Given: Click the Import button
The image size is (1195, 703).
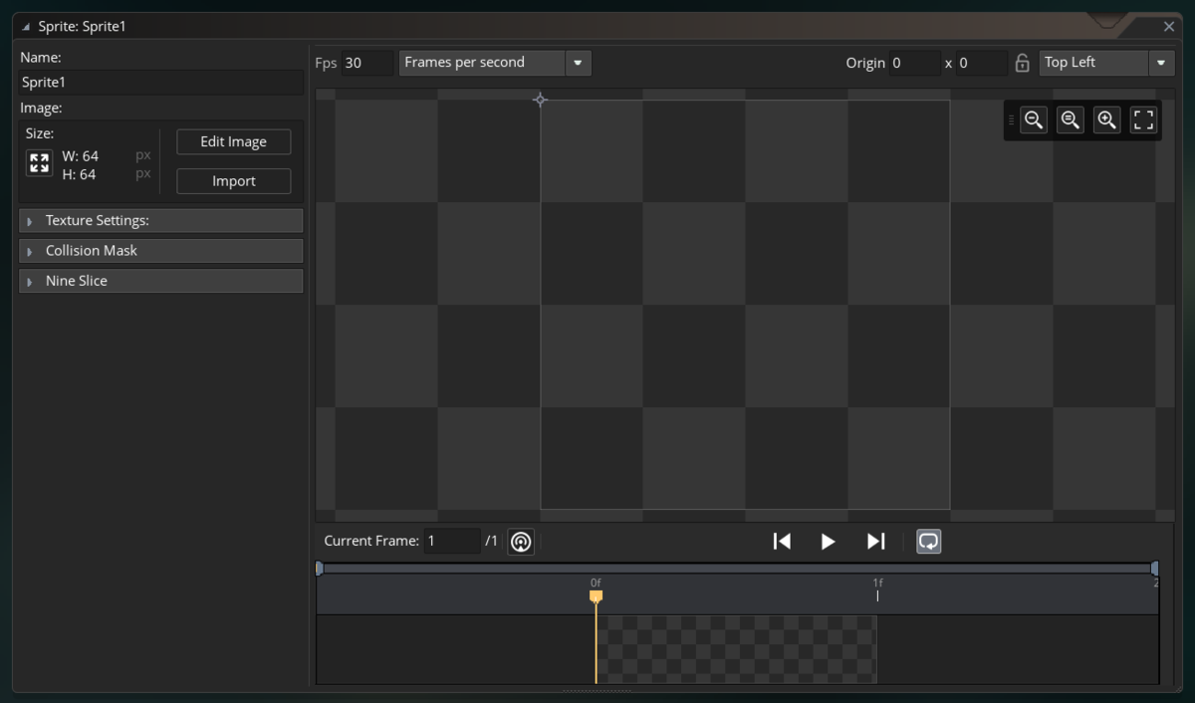Looking at the screenshot, I should (234, 181).
